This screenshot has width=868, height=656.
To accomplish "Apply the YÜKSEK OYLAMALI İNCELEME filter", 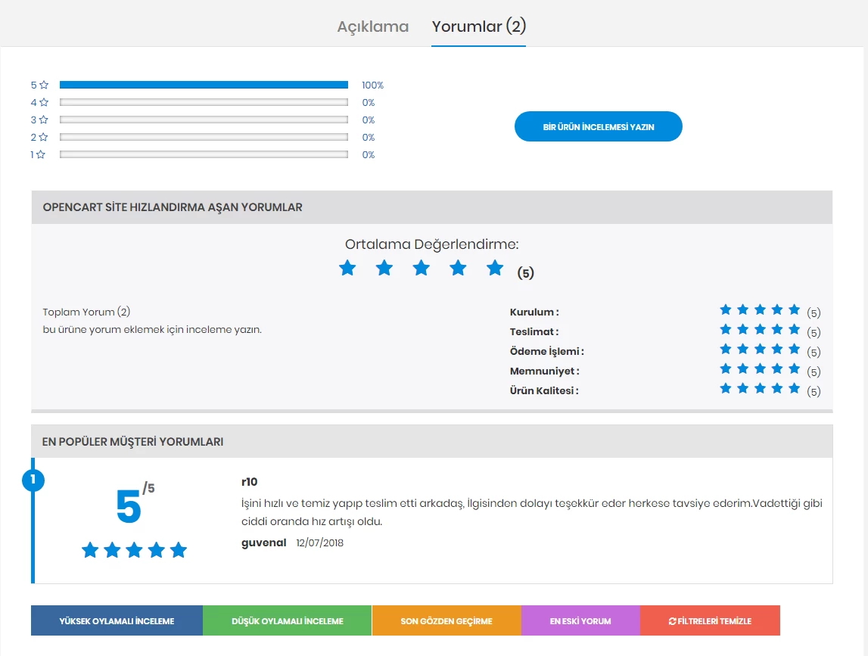I will [x=117, y=620].
